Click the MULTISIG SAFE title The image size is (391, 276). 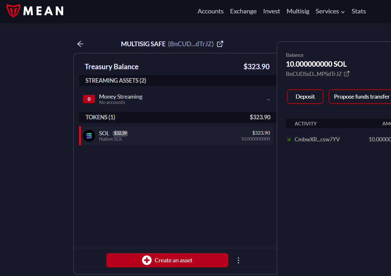coord(143,44)
